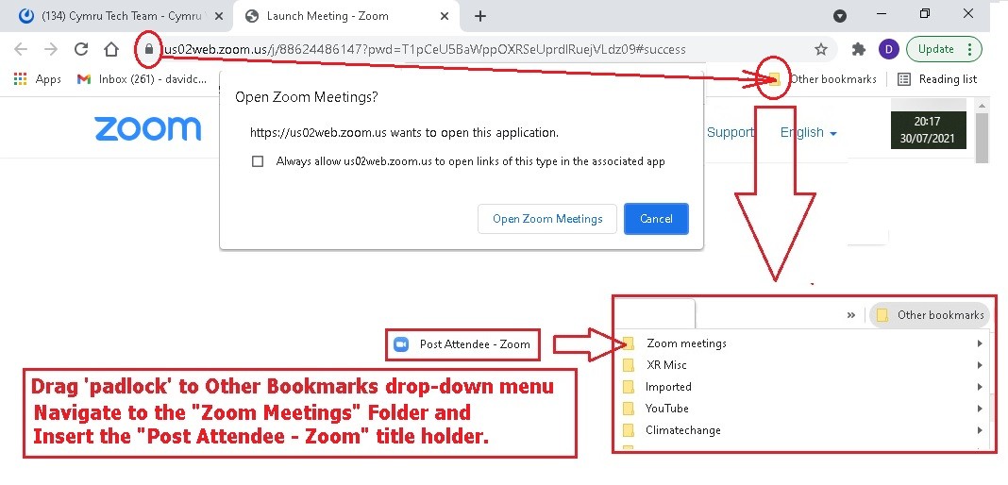Open Other bookmarks in the lower dropdown panel
This screenshot has height=485, width=1008.
[x=930, y=315]
